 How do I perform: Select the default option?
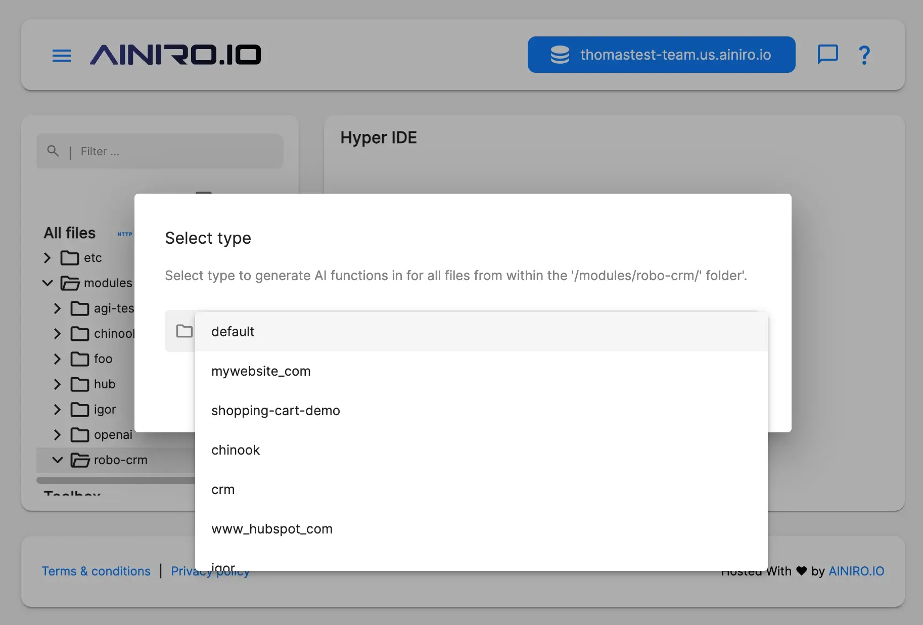pos(233,332)
